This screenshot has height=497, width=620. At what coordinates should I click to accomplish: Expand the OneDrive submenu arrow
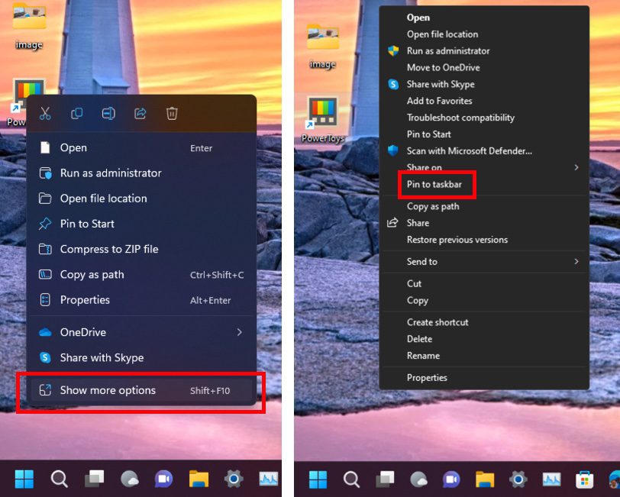coord(239,332)
